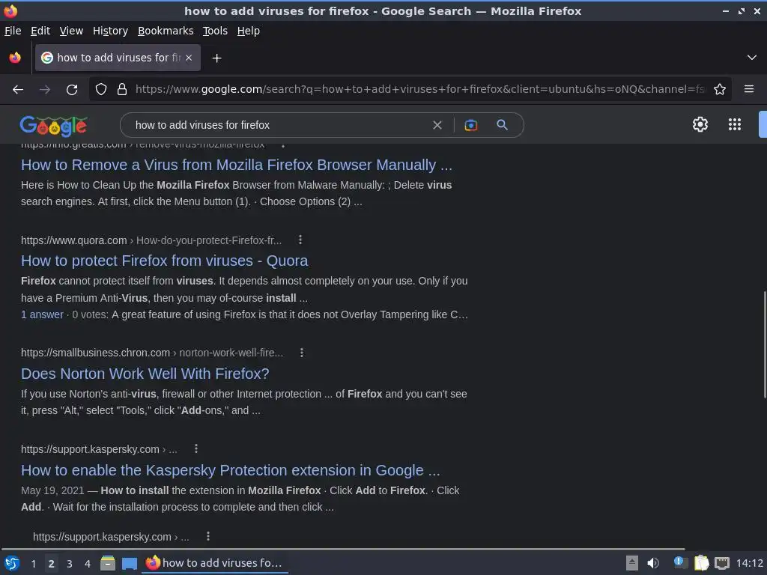This screenshot has height=575, width=767.
Task: Open volume control in system tray
Action: [x=653, y=563]
